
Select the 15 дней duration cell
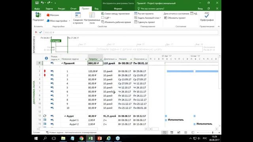110,71
